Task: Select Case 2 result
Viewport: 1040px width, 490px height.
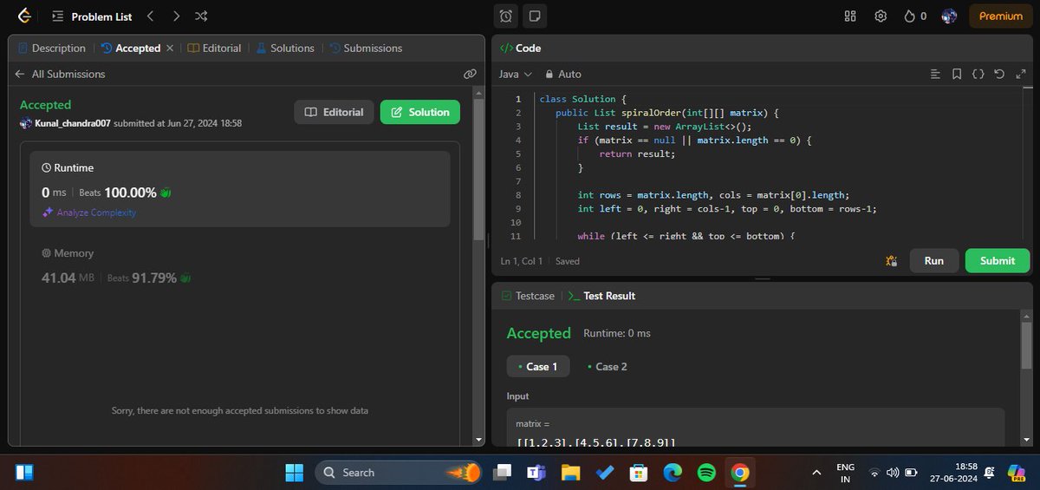Action: 607,367
